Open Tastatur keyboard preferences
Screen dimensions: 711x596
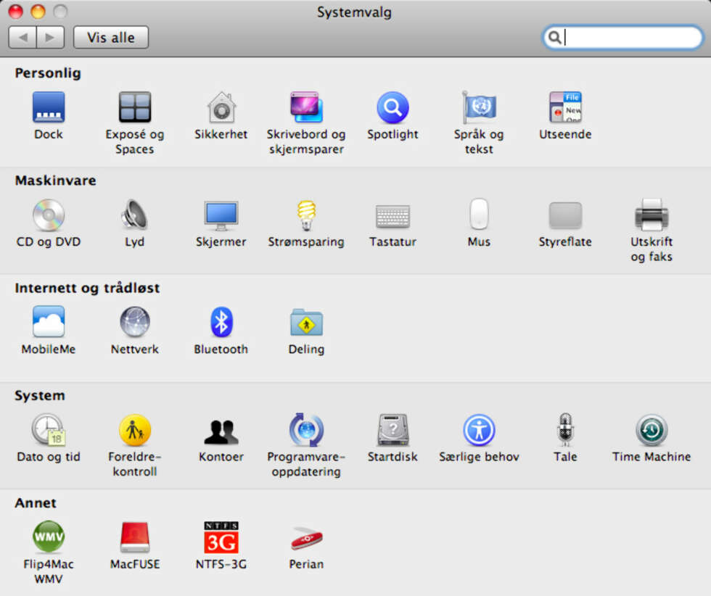pyautogui.click(x=393, y=216)
